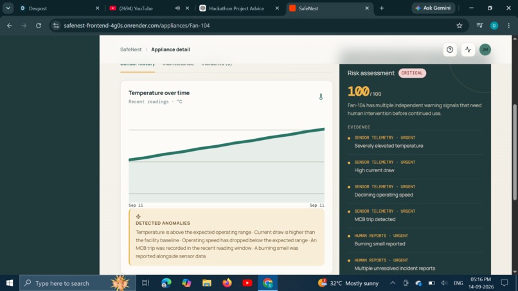Open the volume control in tray
518x291 pixels.
[444, 283]
